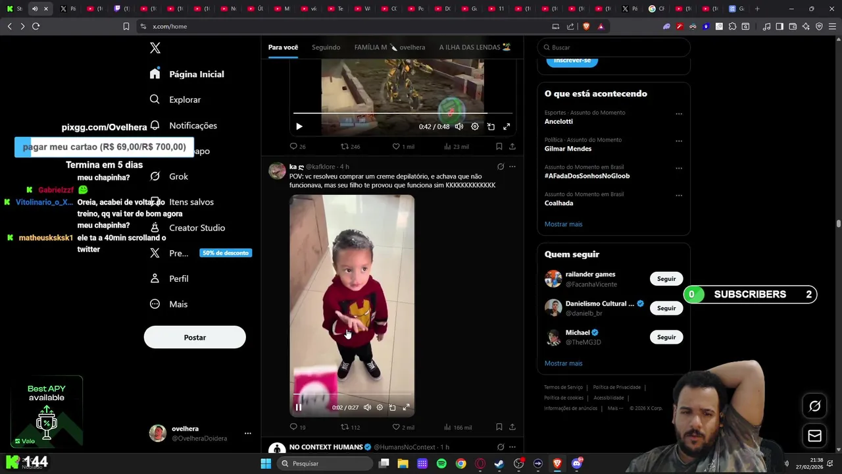The image size is (842, 474).
Task: Open more options for the Coalhada trend
Action: (x=679, y=196)
